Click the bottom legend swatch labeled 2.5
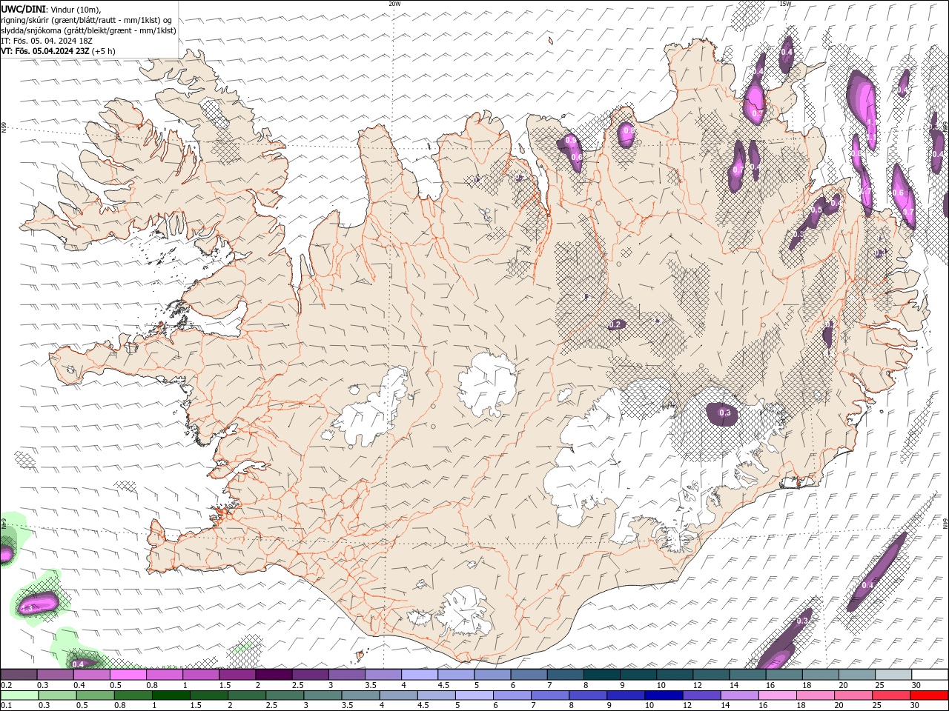This screenshot has width=949, height=711. 285,695
